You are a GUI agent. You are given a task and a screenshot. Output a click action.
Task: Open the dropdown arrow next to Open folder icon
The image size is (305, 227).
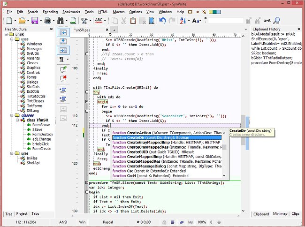pyautogui.click(x=28, y=21)
